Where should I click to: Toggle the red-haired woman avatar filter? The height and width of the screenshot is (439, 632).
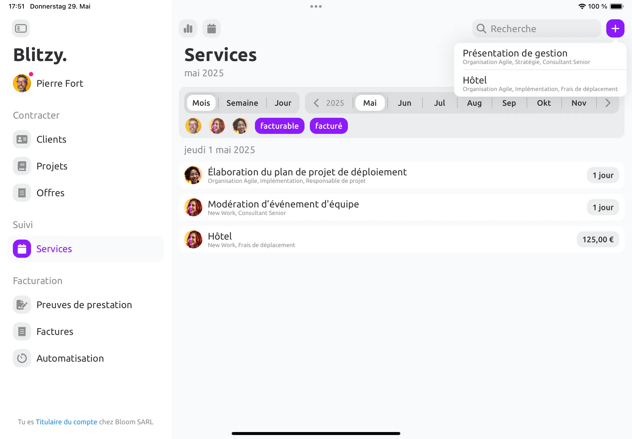tap(217, 126)
